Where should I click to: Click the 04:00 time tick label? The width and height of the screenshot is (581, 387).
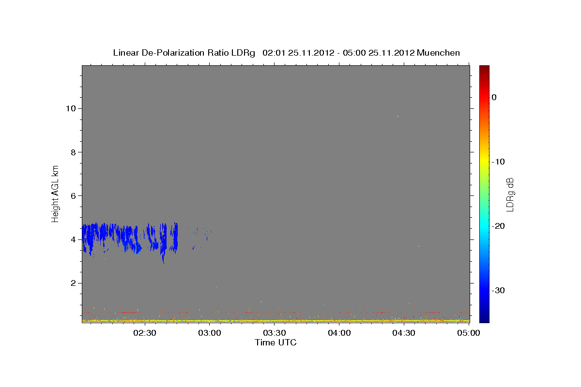click(339, 333)
